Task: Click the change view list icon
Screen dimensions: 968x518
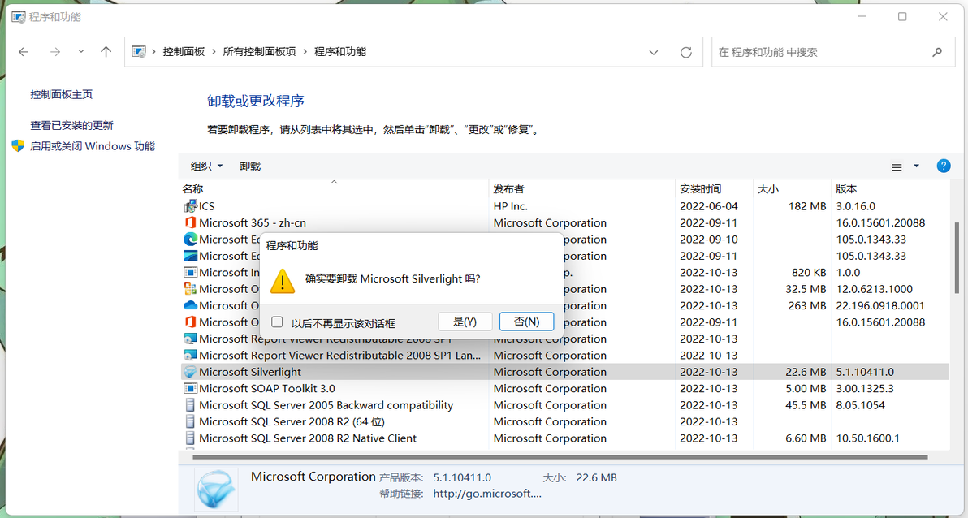Action: tap(897, 166)
